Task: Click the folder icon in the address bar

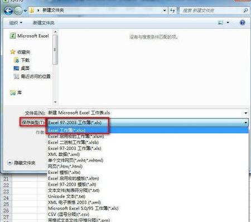Action: tap(32, 11)
